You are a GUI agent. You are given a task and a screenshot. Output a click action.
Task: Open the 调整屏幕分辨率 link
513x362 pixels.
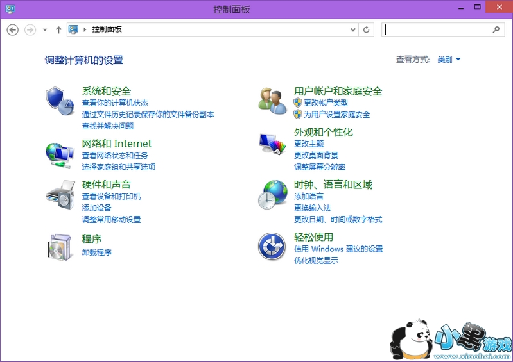320,167
